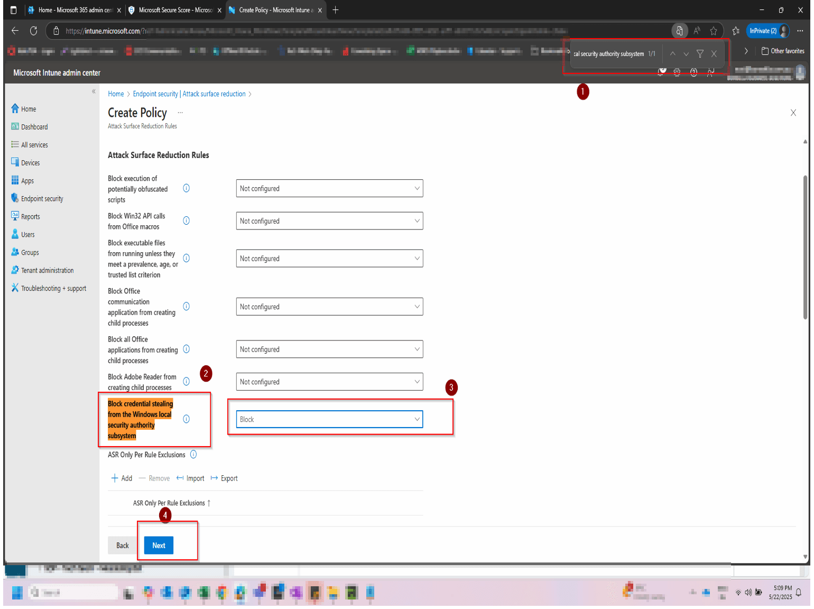Collapse the sidebar with double chevron
This screenshot has height=609, width=814.
[x=94, y=91]
